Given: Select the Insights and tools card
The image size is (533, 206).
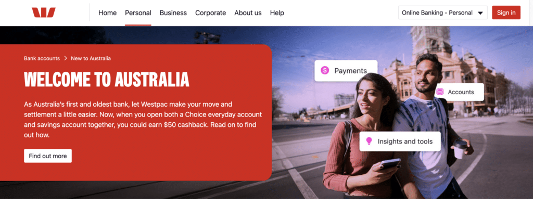Looking at the screenshot, I should point(400,141).
